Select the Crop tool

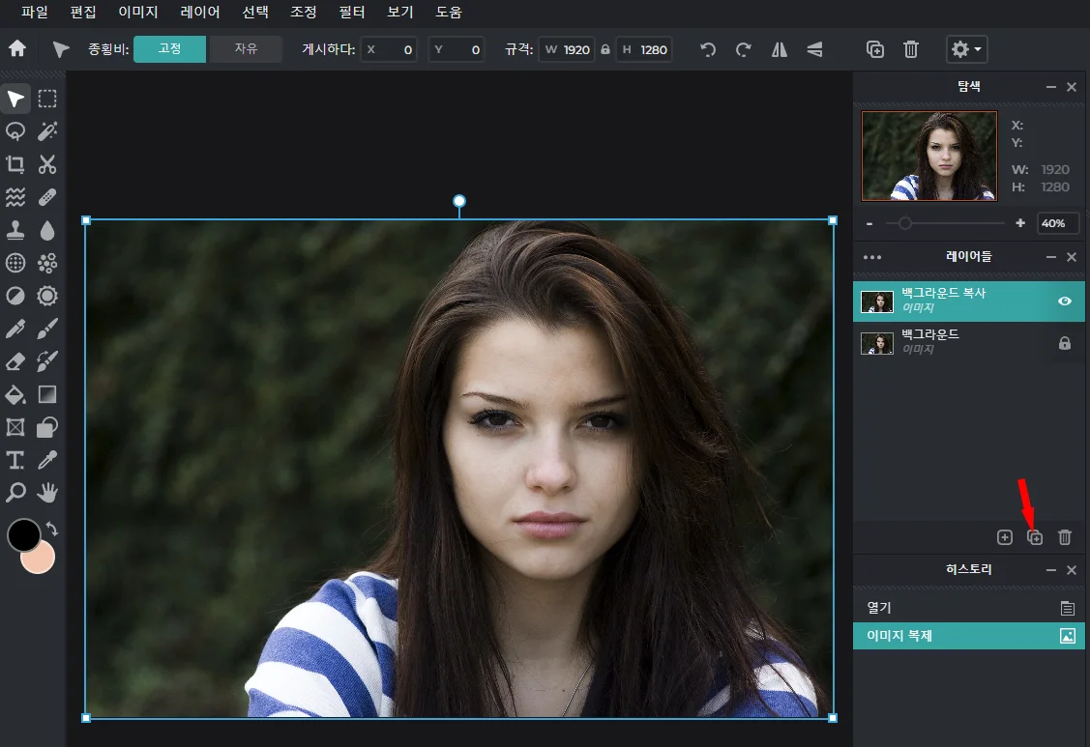coord(15,164)
